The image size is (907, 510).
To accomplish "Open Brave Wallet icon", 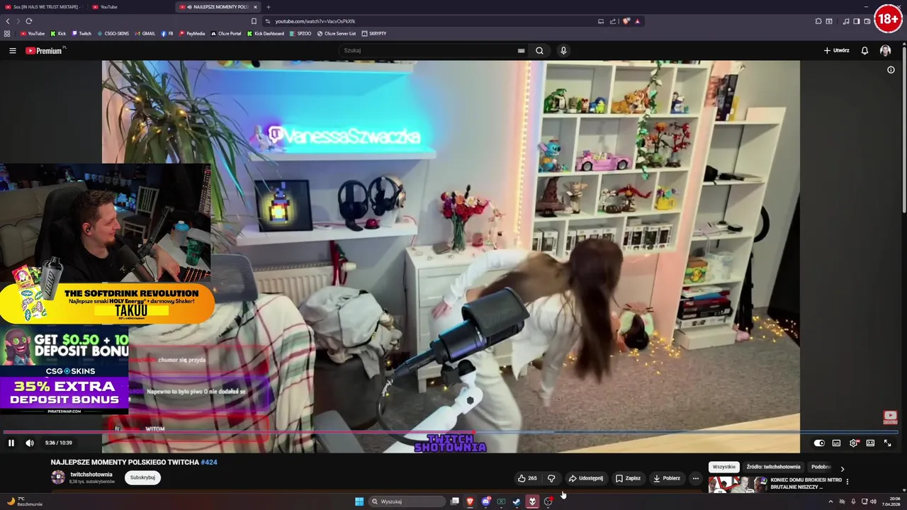I will point(867,21).
